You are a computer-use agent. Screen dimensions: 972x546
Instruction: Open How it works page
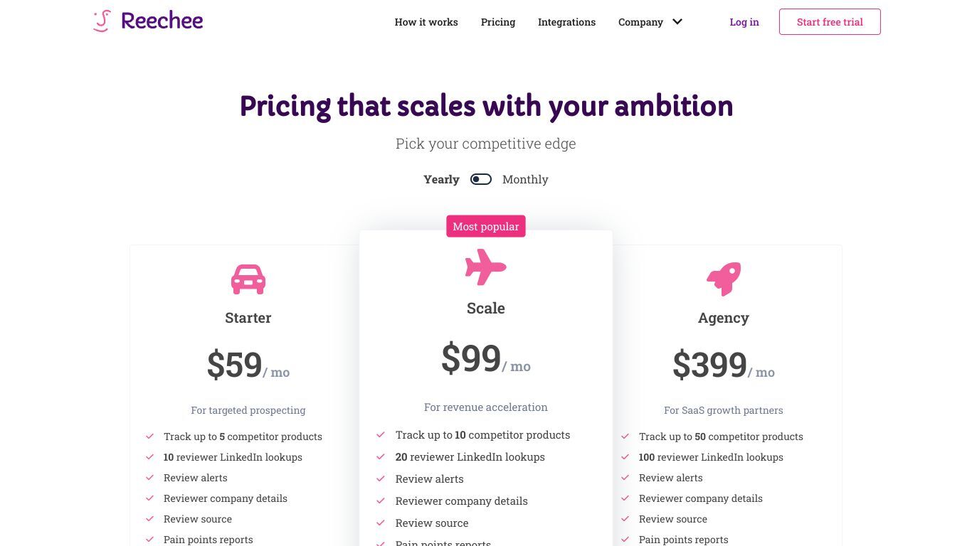click(x=426, y=22)
